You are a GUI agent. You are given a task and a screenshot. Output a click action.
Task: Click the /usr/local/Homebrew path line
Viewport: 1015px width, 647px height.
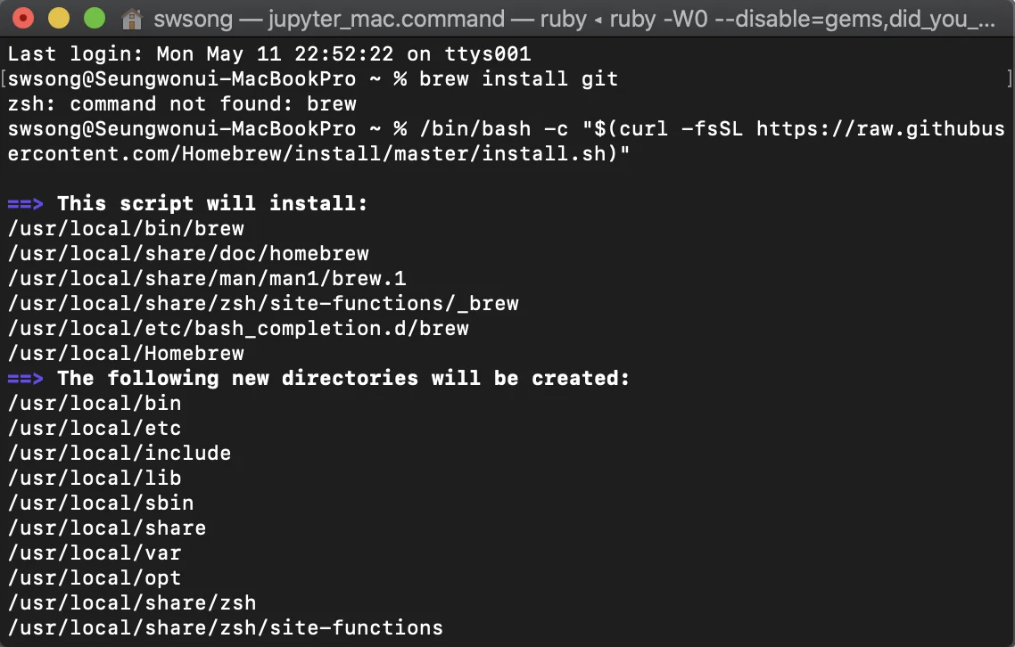(126, 354)
